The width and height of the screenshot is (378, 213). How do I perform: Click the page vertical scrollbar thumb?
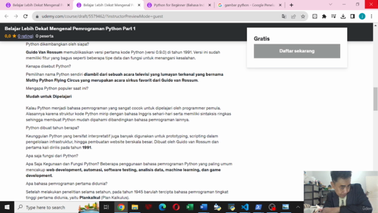tap(376, 99)
